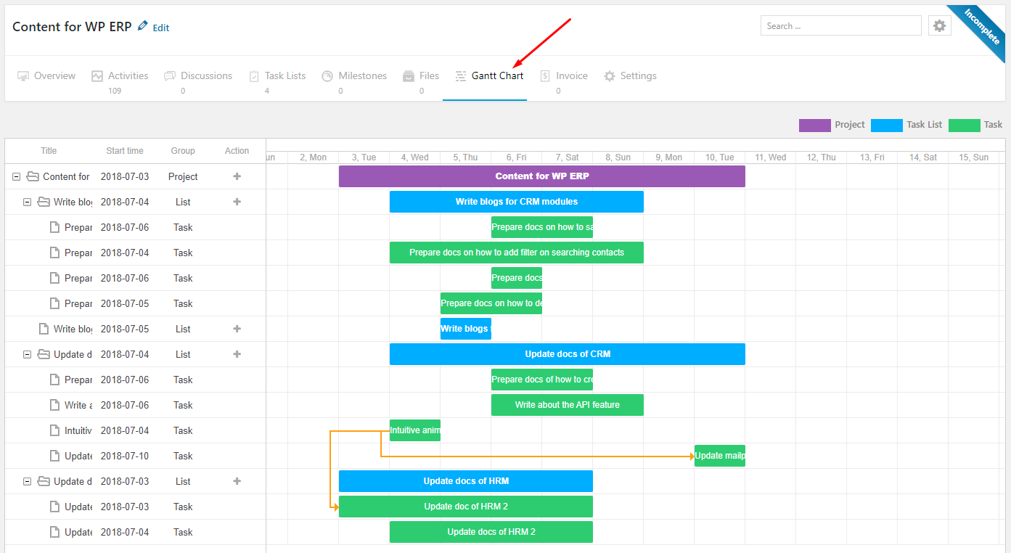Collapse the Content for project tree node
The width and height of the screenshot is (1011, 553).
16,176
